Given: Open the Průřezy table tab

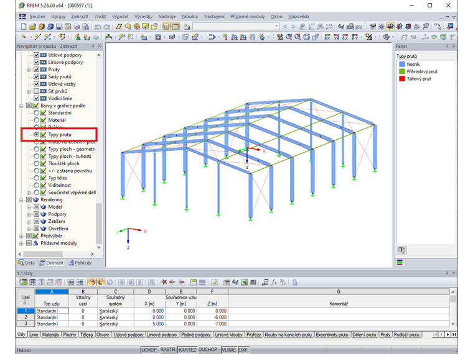Looking at the screenshot, I should (253, 334).
